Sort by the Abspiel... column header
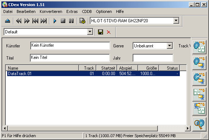209x140 pixels. coord(128,68)
